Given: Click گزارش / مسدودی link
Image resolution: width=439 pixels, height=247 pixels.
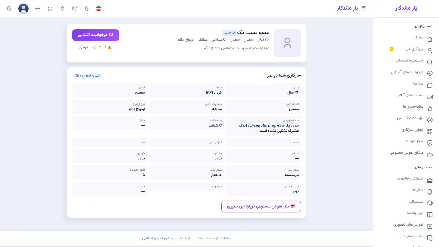Looking at the screenshot, I should [x=95, y=47].
